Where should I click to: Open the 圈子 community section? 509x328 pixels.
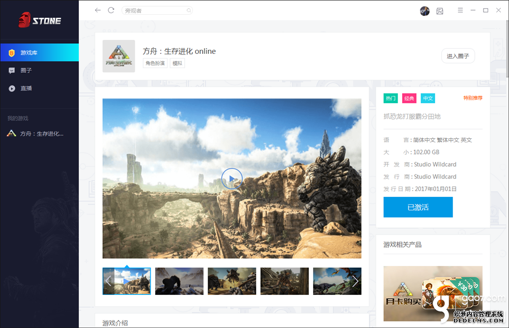coord(39,70)
